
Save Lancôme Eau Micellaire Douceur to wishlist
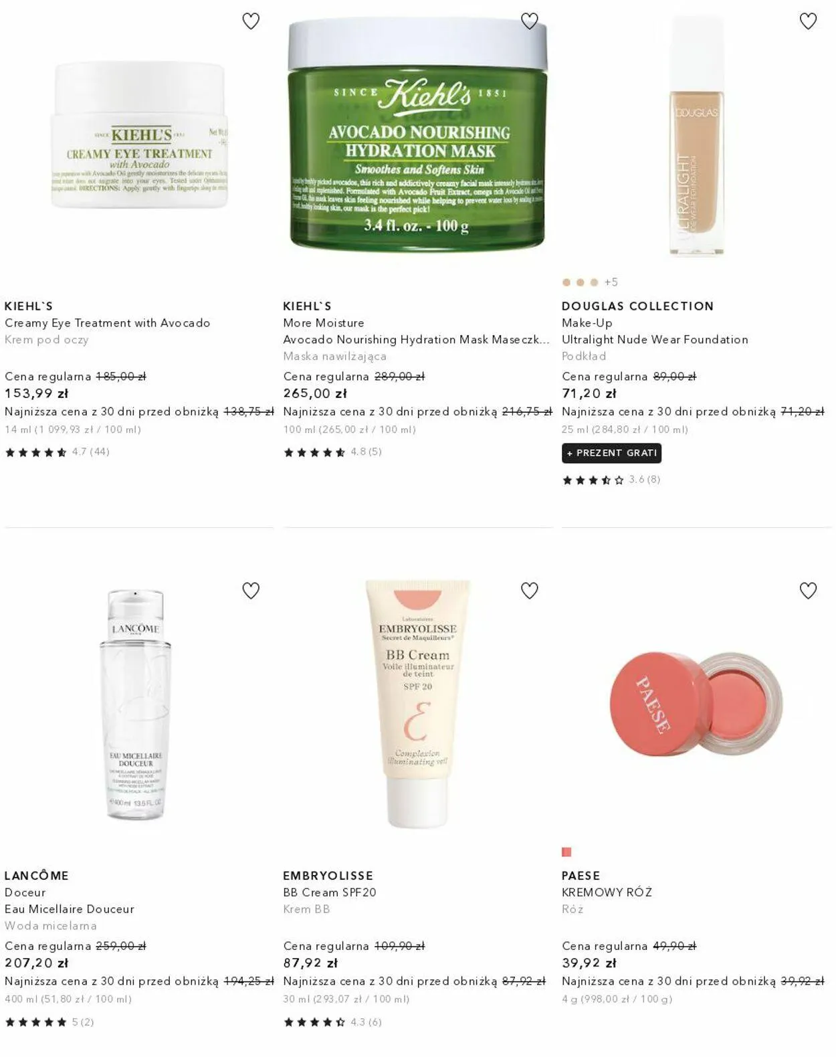(x=251, y=591)
